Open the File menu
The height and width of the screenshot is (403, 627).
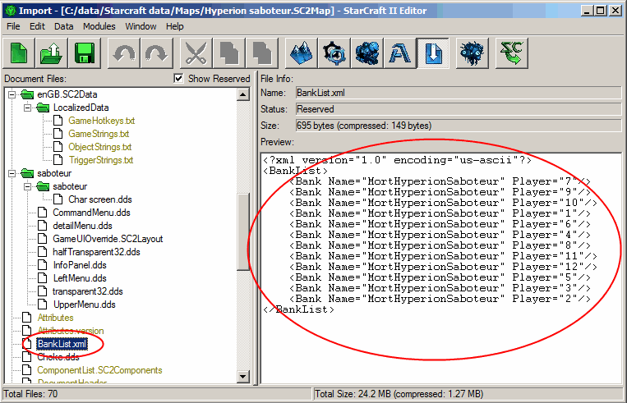click(13, 26)
